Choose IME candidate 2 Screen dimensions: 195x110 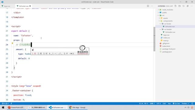pos(40,53)
